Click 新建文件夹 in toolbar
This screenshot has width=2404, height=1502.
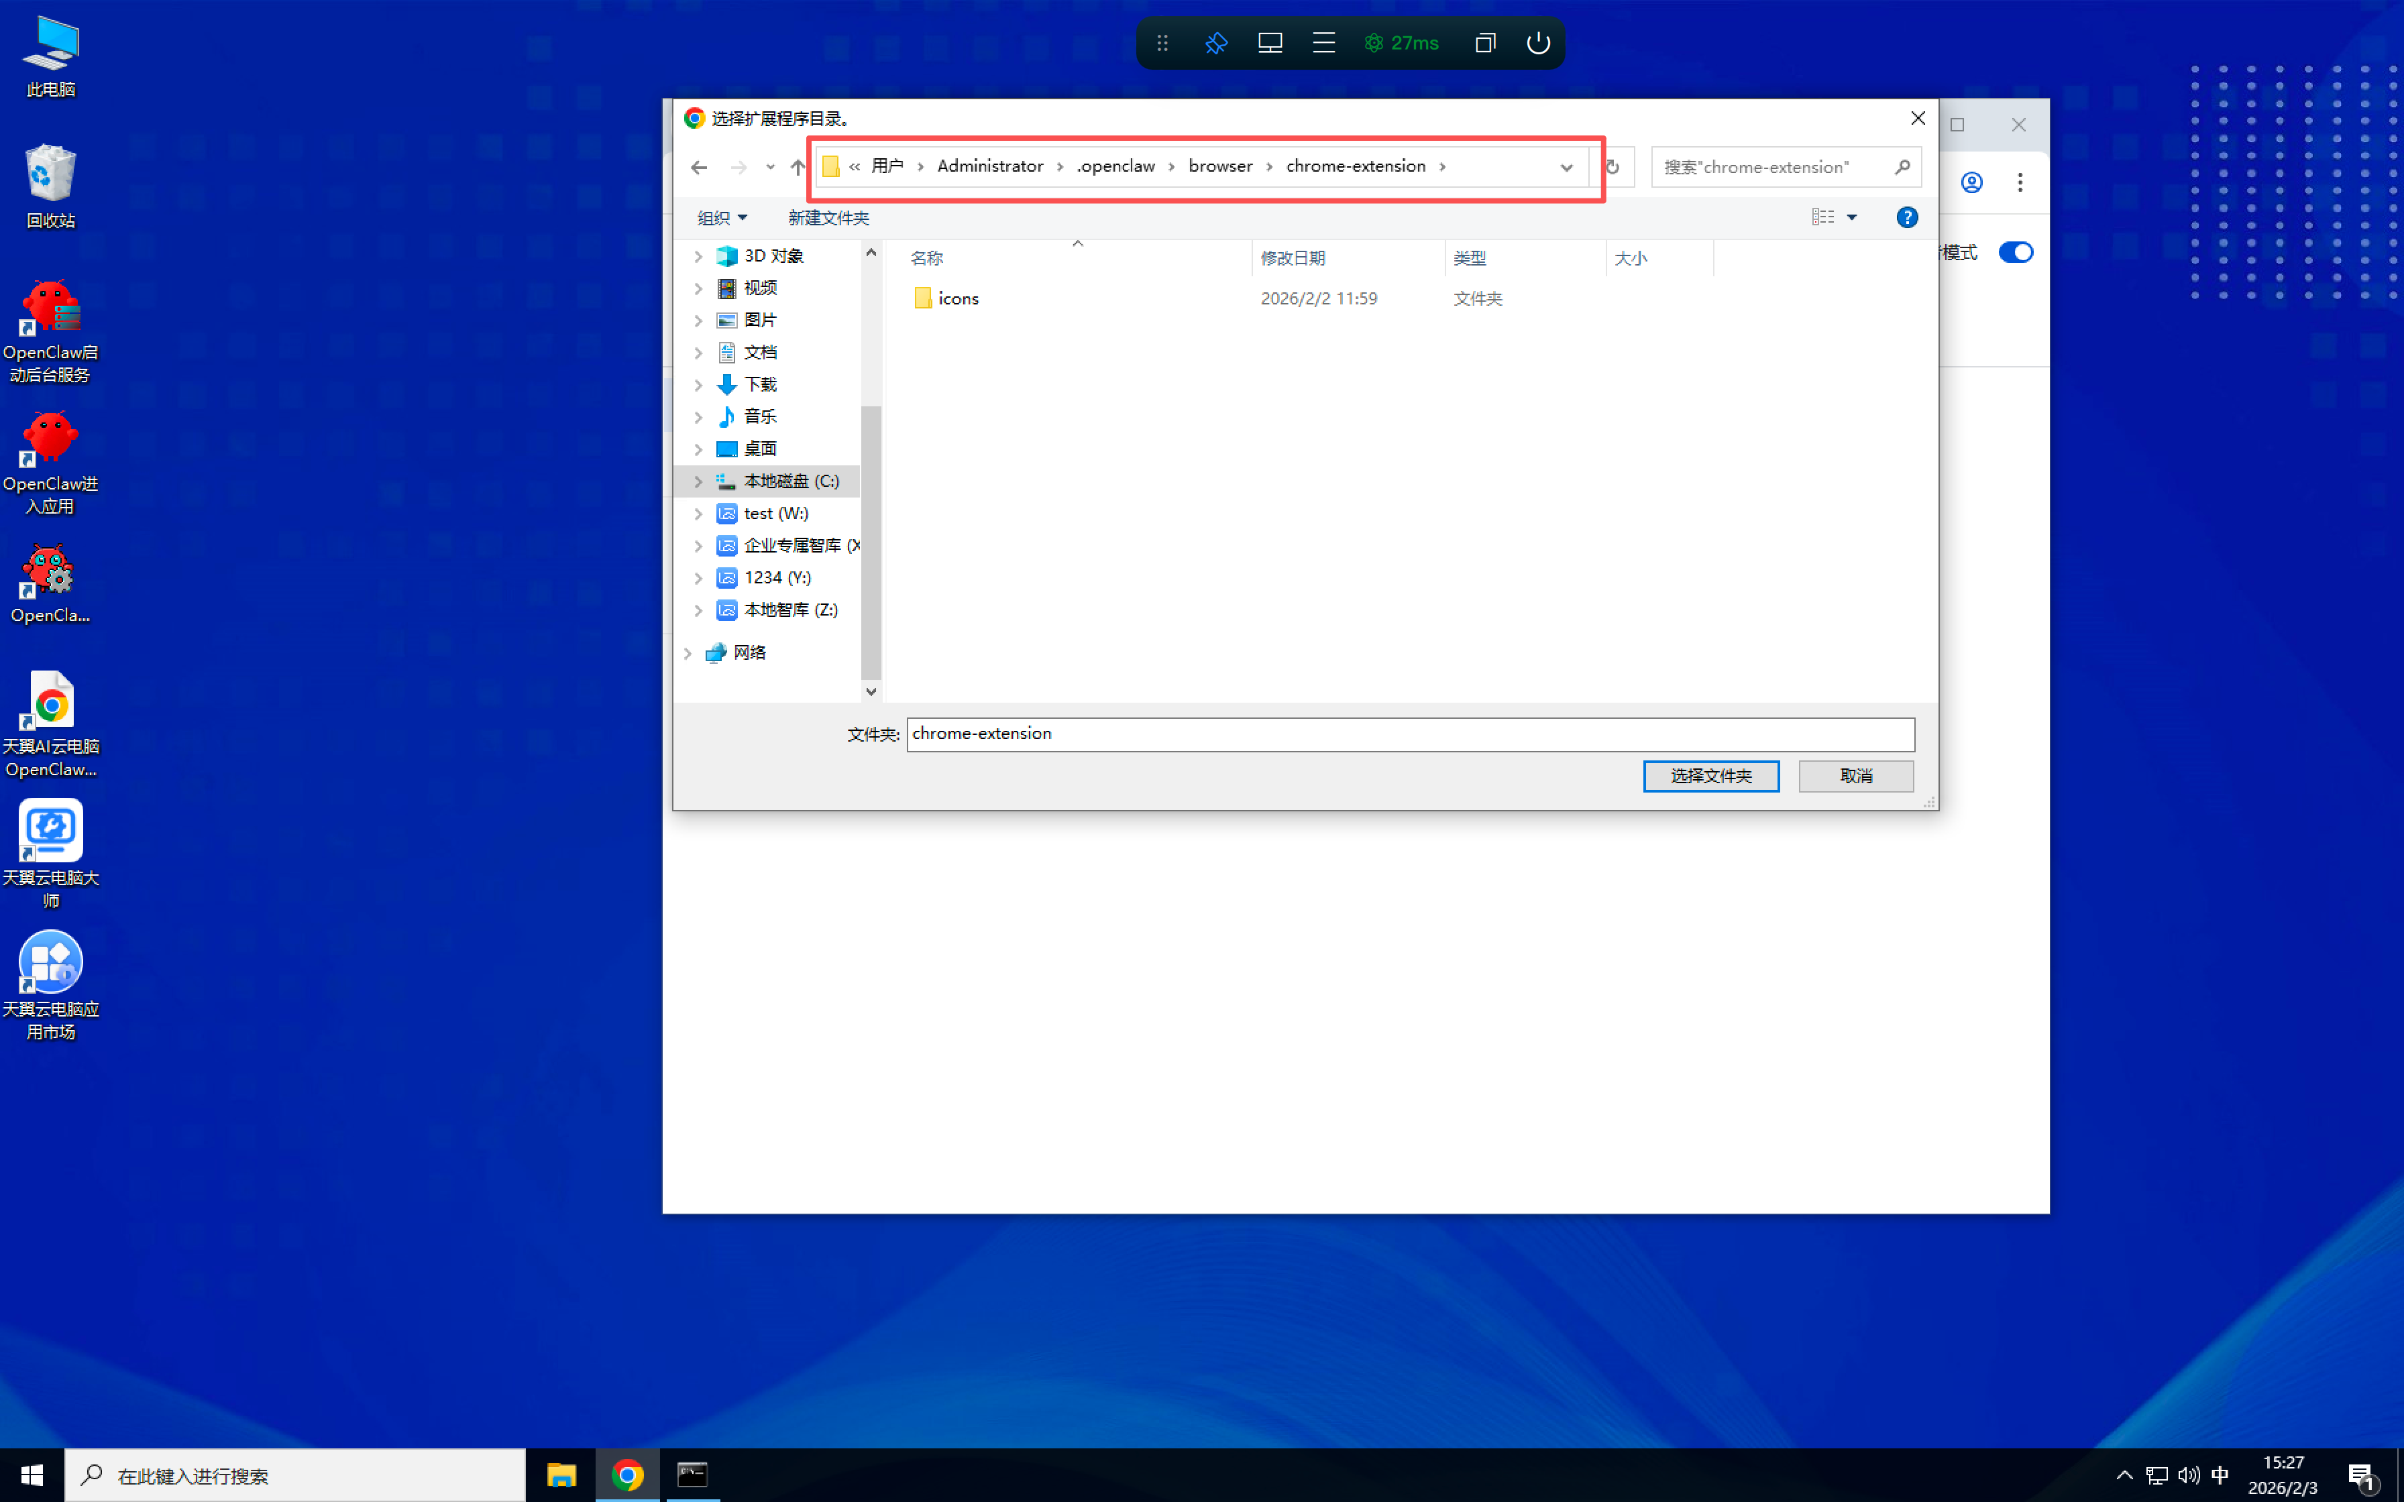point(828,217)
